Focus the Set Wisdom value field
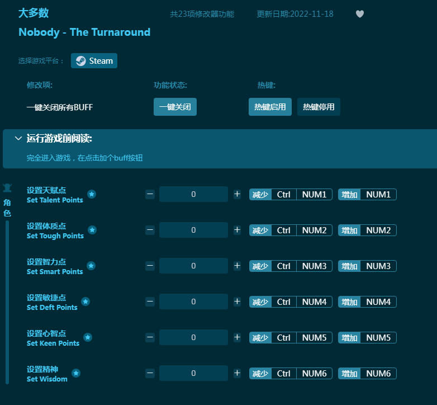Screen dimensions: 437x405 point(193,373)
